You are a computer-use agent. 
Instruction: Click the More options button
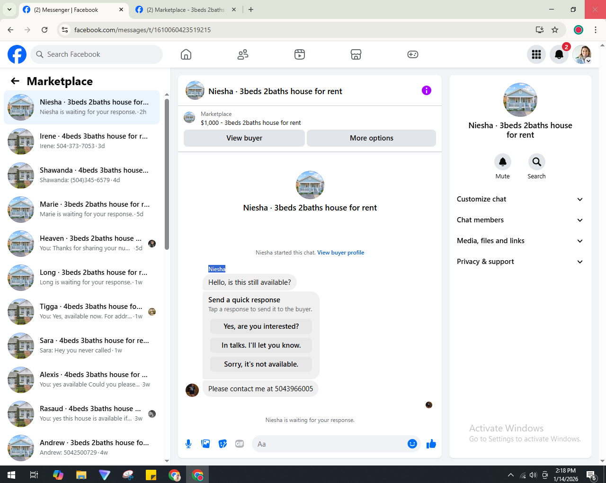pos(372,138)
